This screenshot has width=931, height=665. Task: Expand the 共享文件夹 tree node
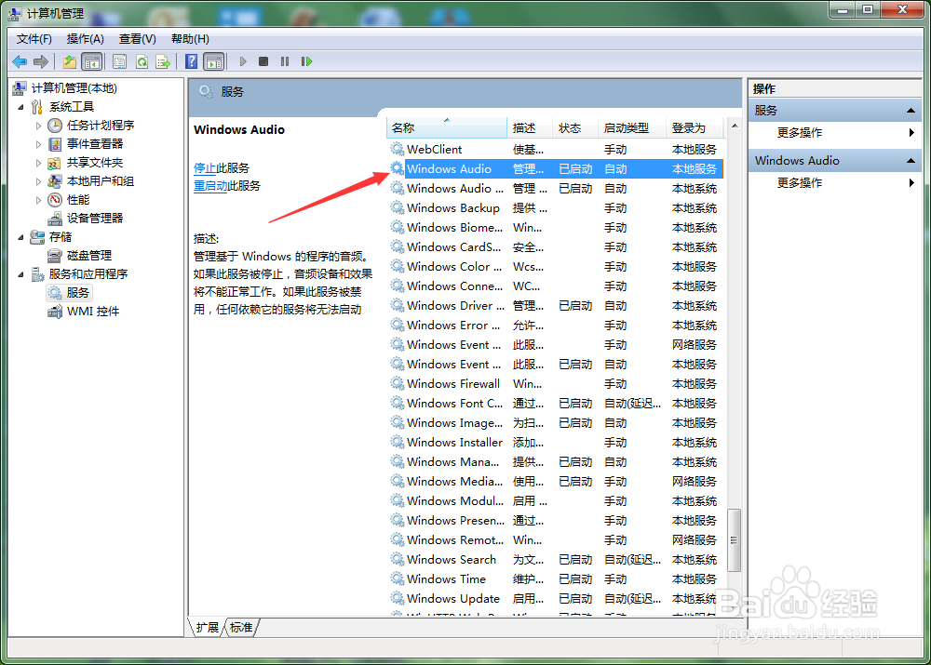coord(38,163)
